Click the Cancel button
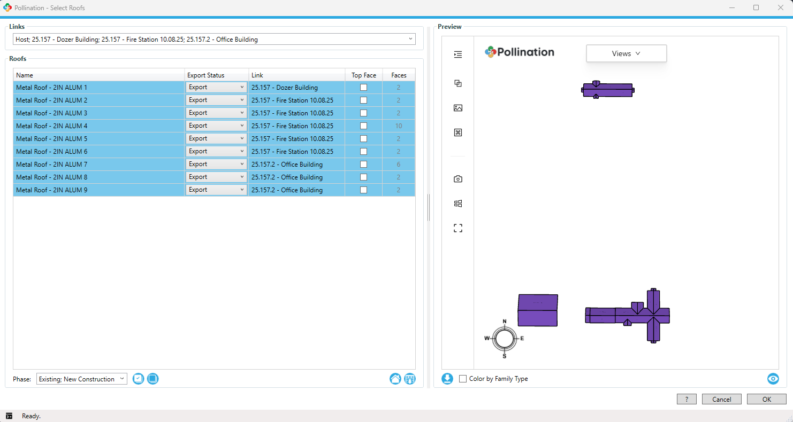 721,399
